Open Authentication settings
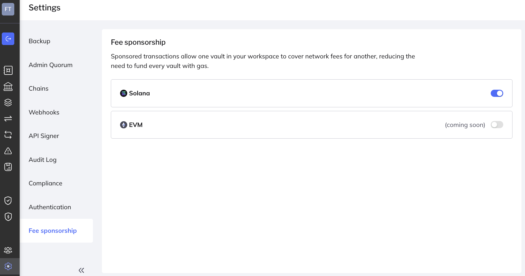The width and height of the screenshot is (525, 276). [50, 207]
